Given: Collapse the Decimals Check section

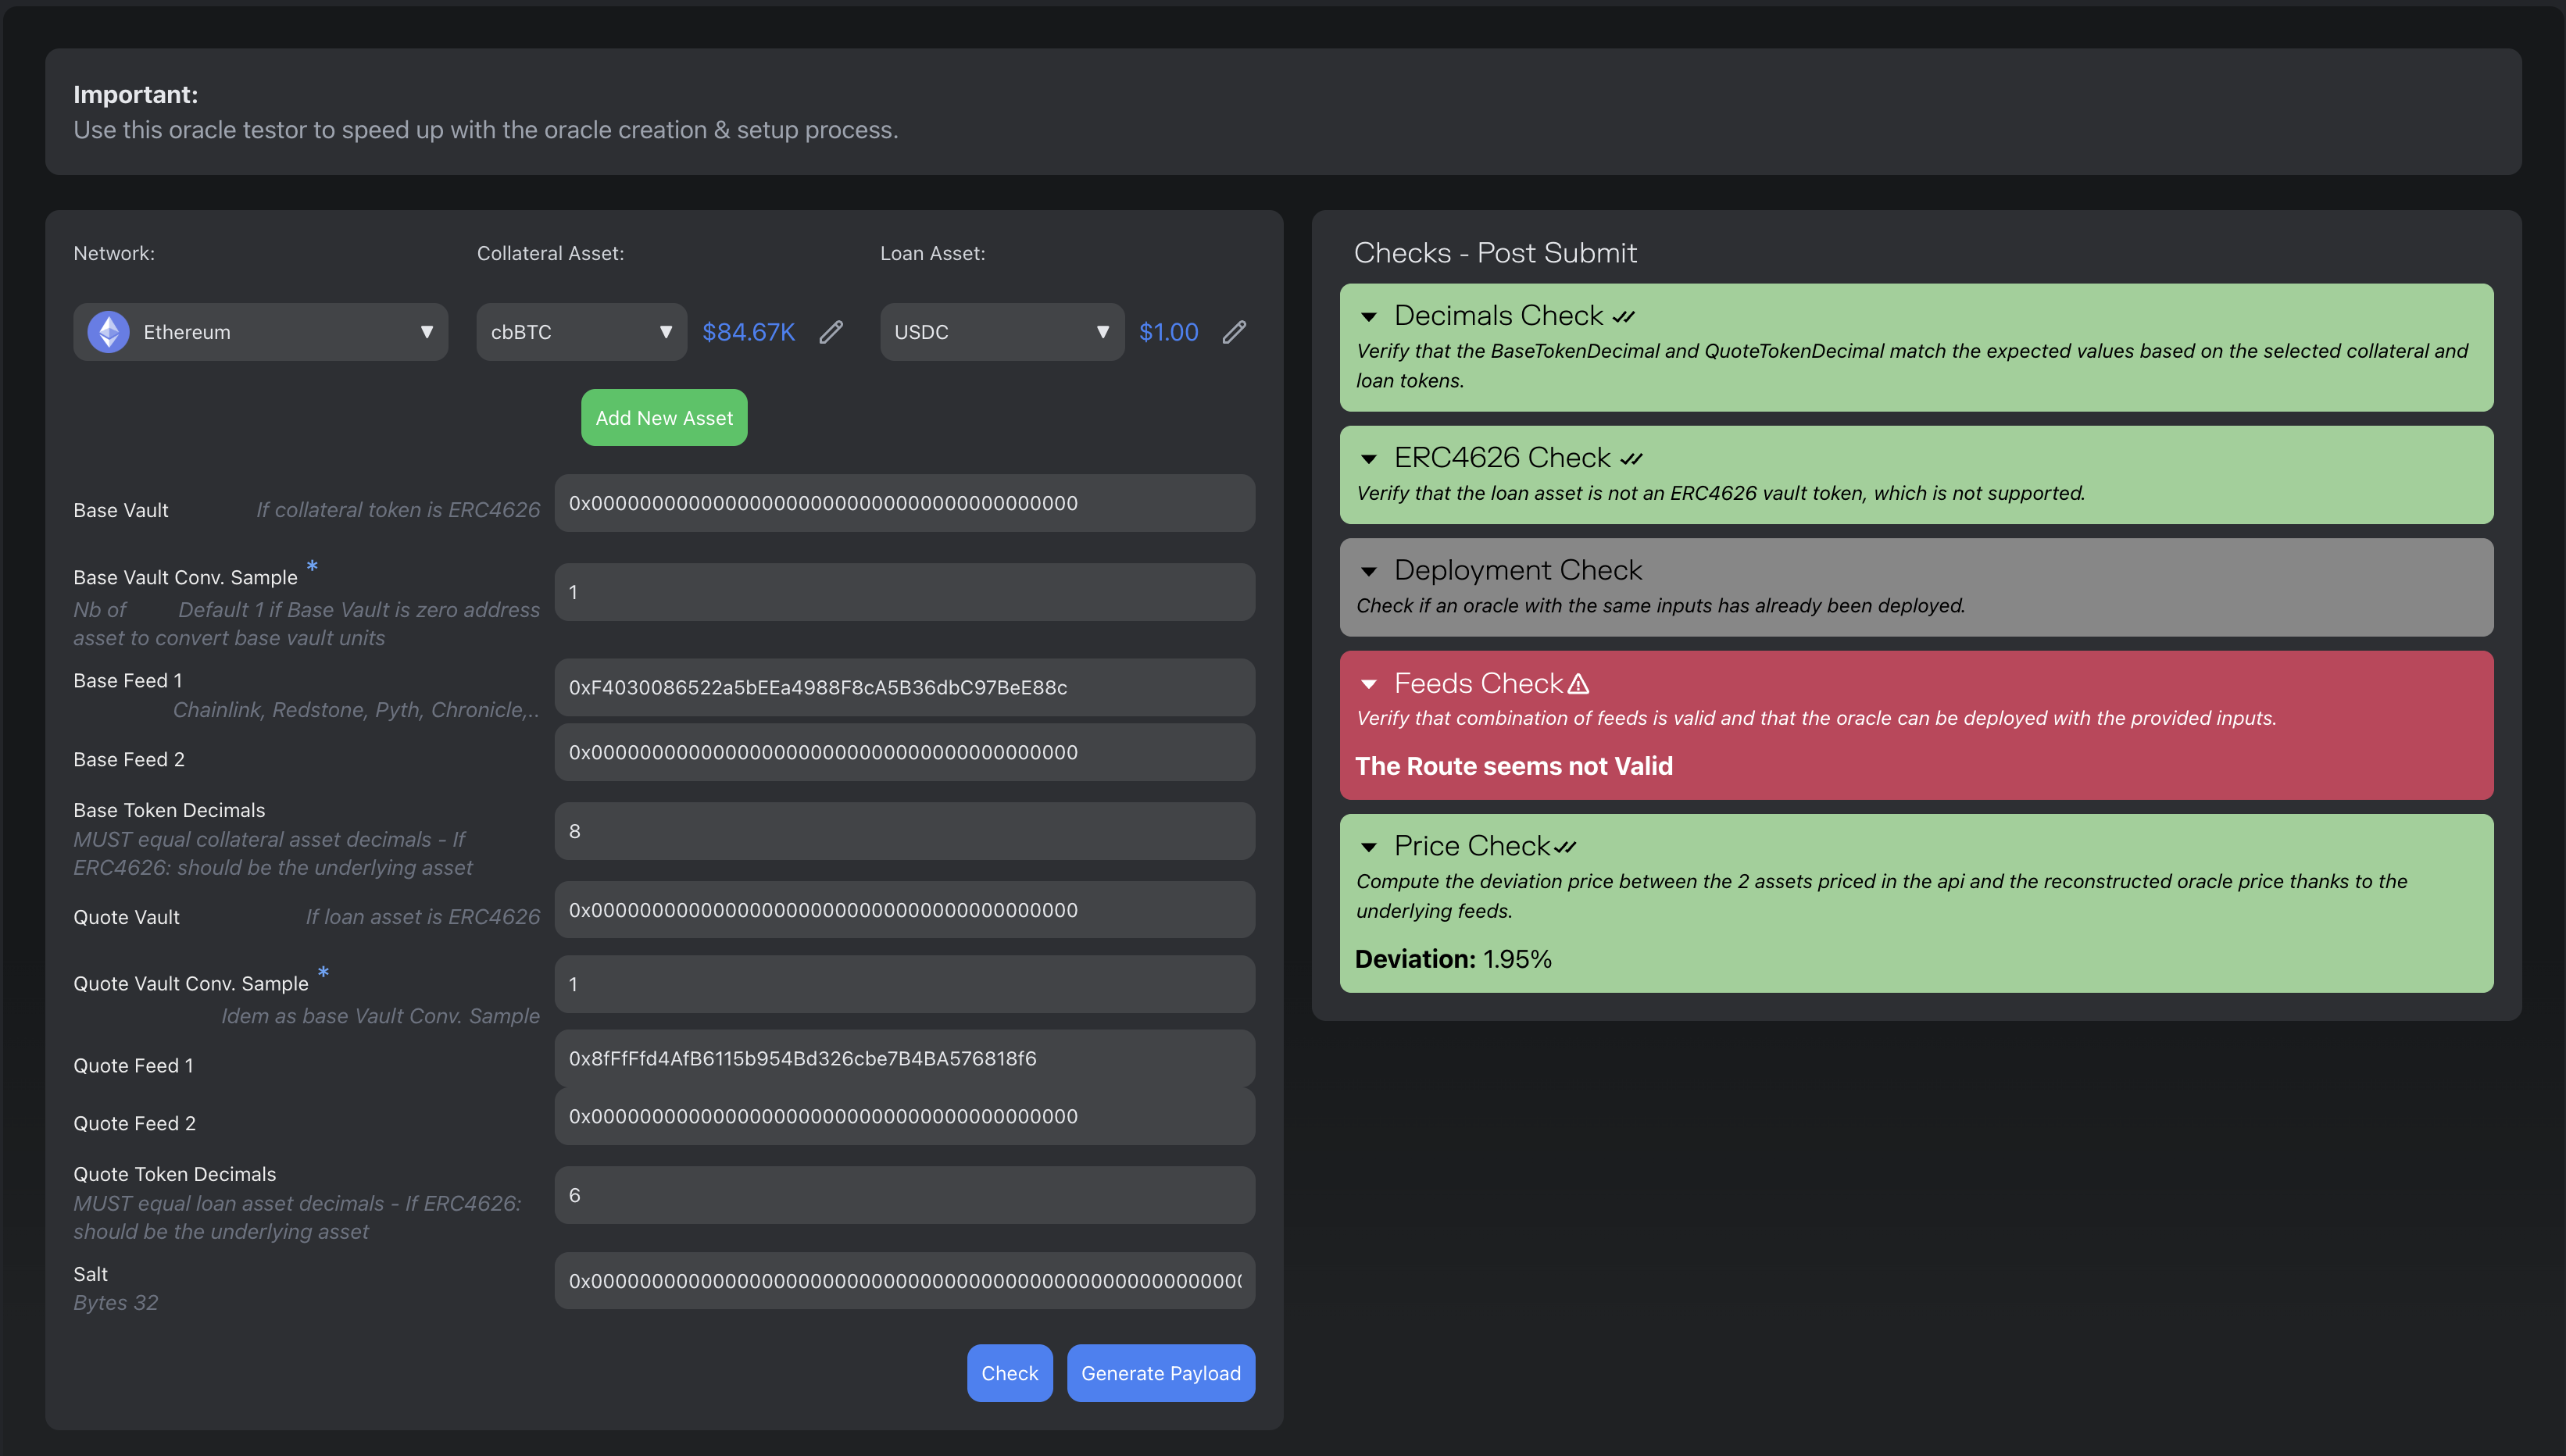Looking at the screenshot, I should 1369,317.
